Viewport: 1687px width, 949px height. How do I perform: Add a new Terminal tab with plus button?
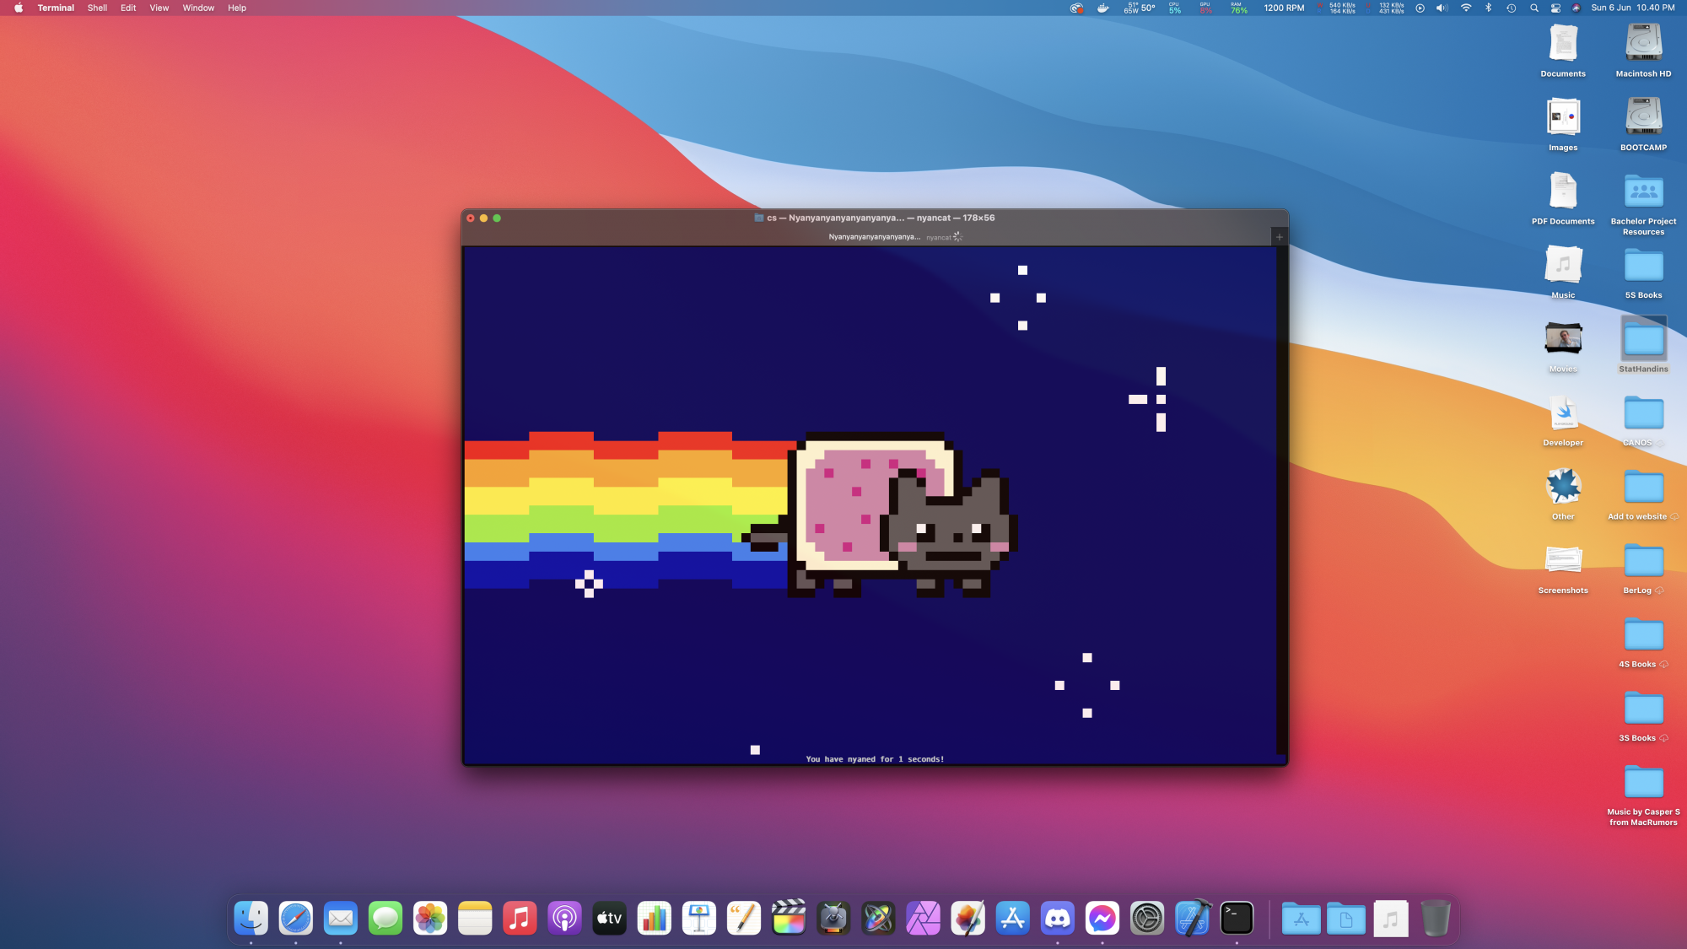click(1279, 237)
